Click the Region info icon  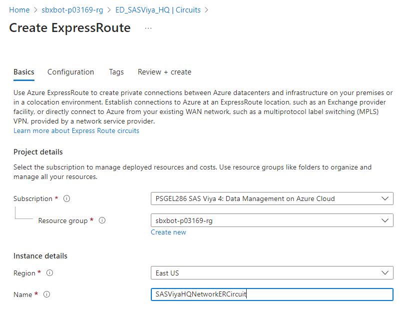pos(49,273)
